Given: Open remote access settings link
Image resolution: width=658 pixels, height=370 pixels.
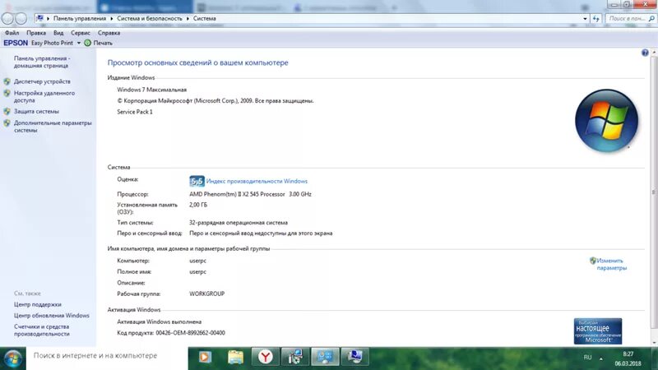Looking at the screenshot, I should point(44,96).
